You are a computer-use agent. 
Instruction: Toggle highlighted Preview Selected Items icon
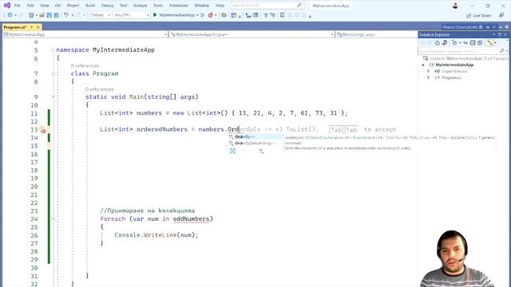489,43
